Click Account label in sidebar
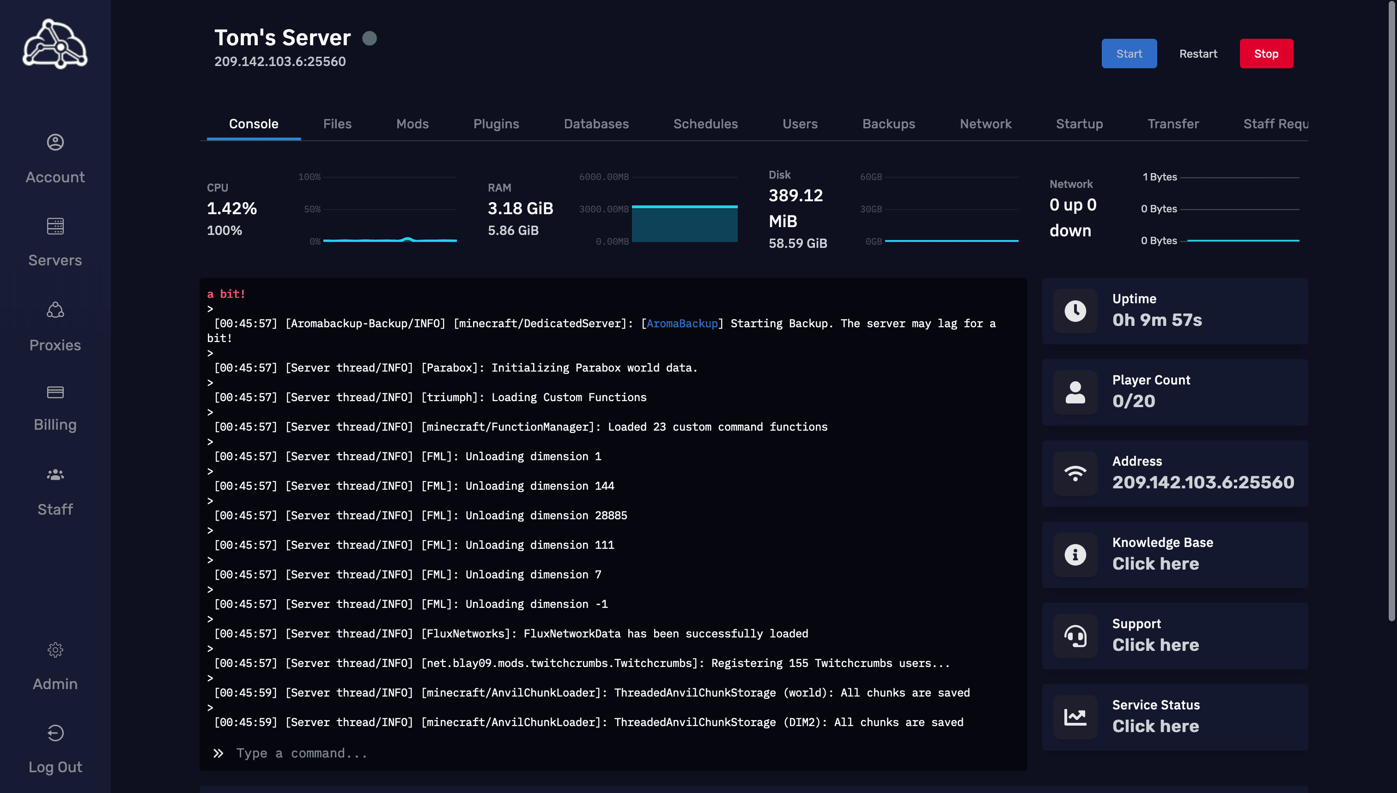The width and height of the screenshot is (1397, 793). click(x=55, y=177)
